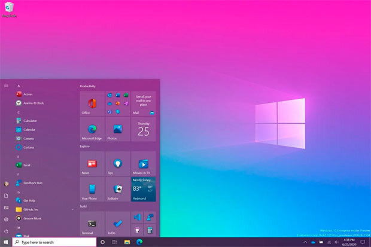Open Cortana circle on the taskbar

click(x=103, y=242)
